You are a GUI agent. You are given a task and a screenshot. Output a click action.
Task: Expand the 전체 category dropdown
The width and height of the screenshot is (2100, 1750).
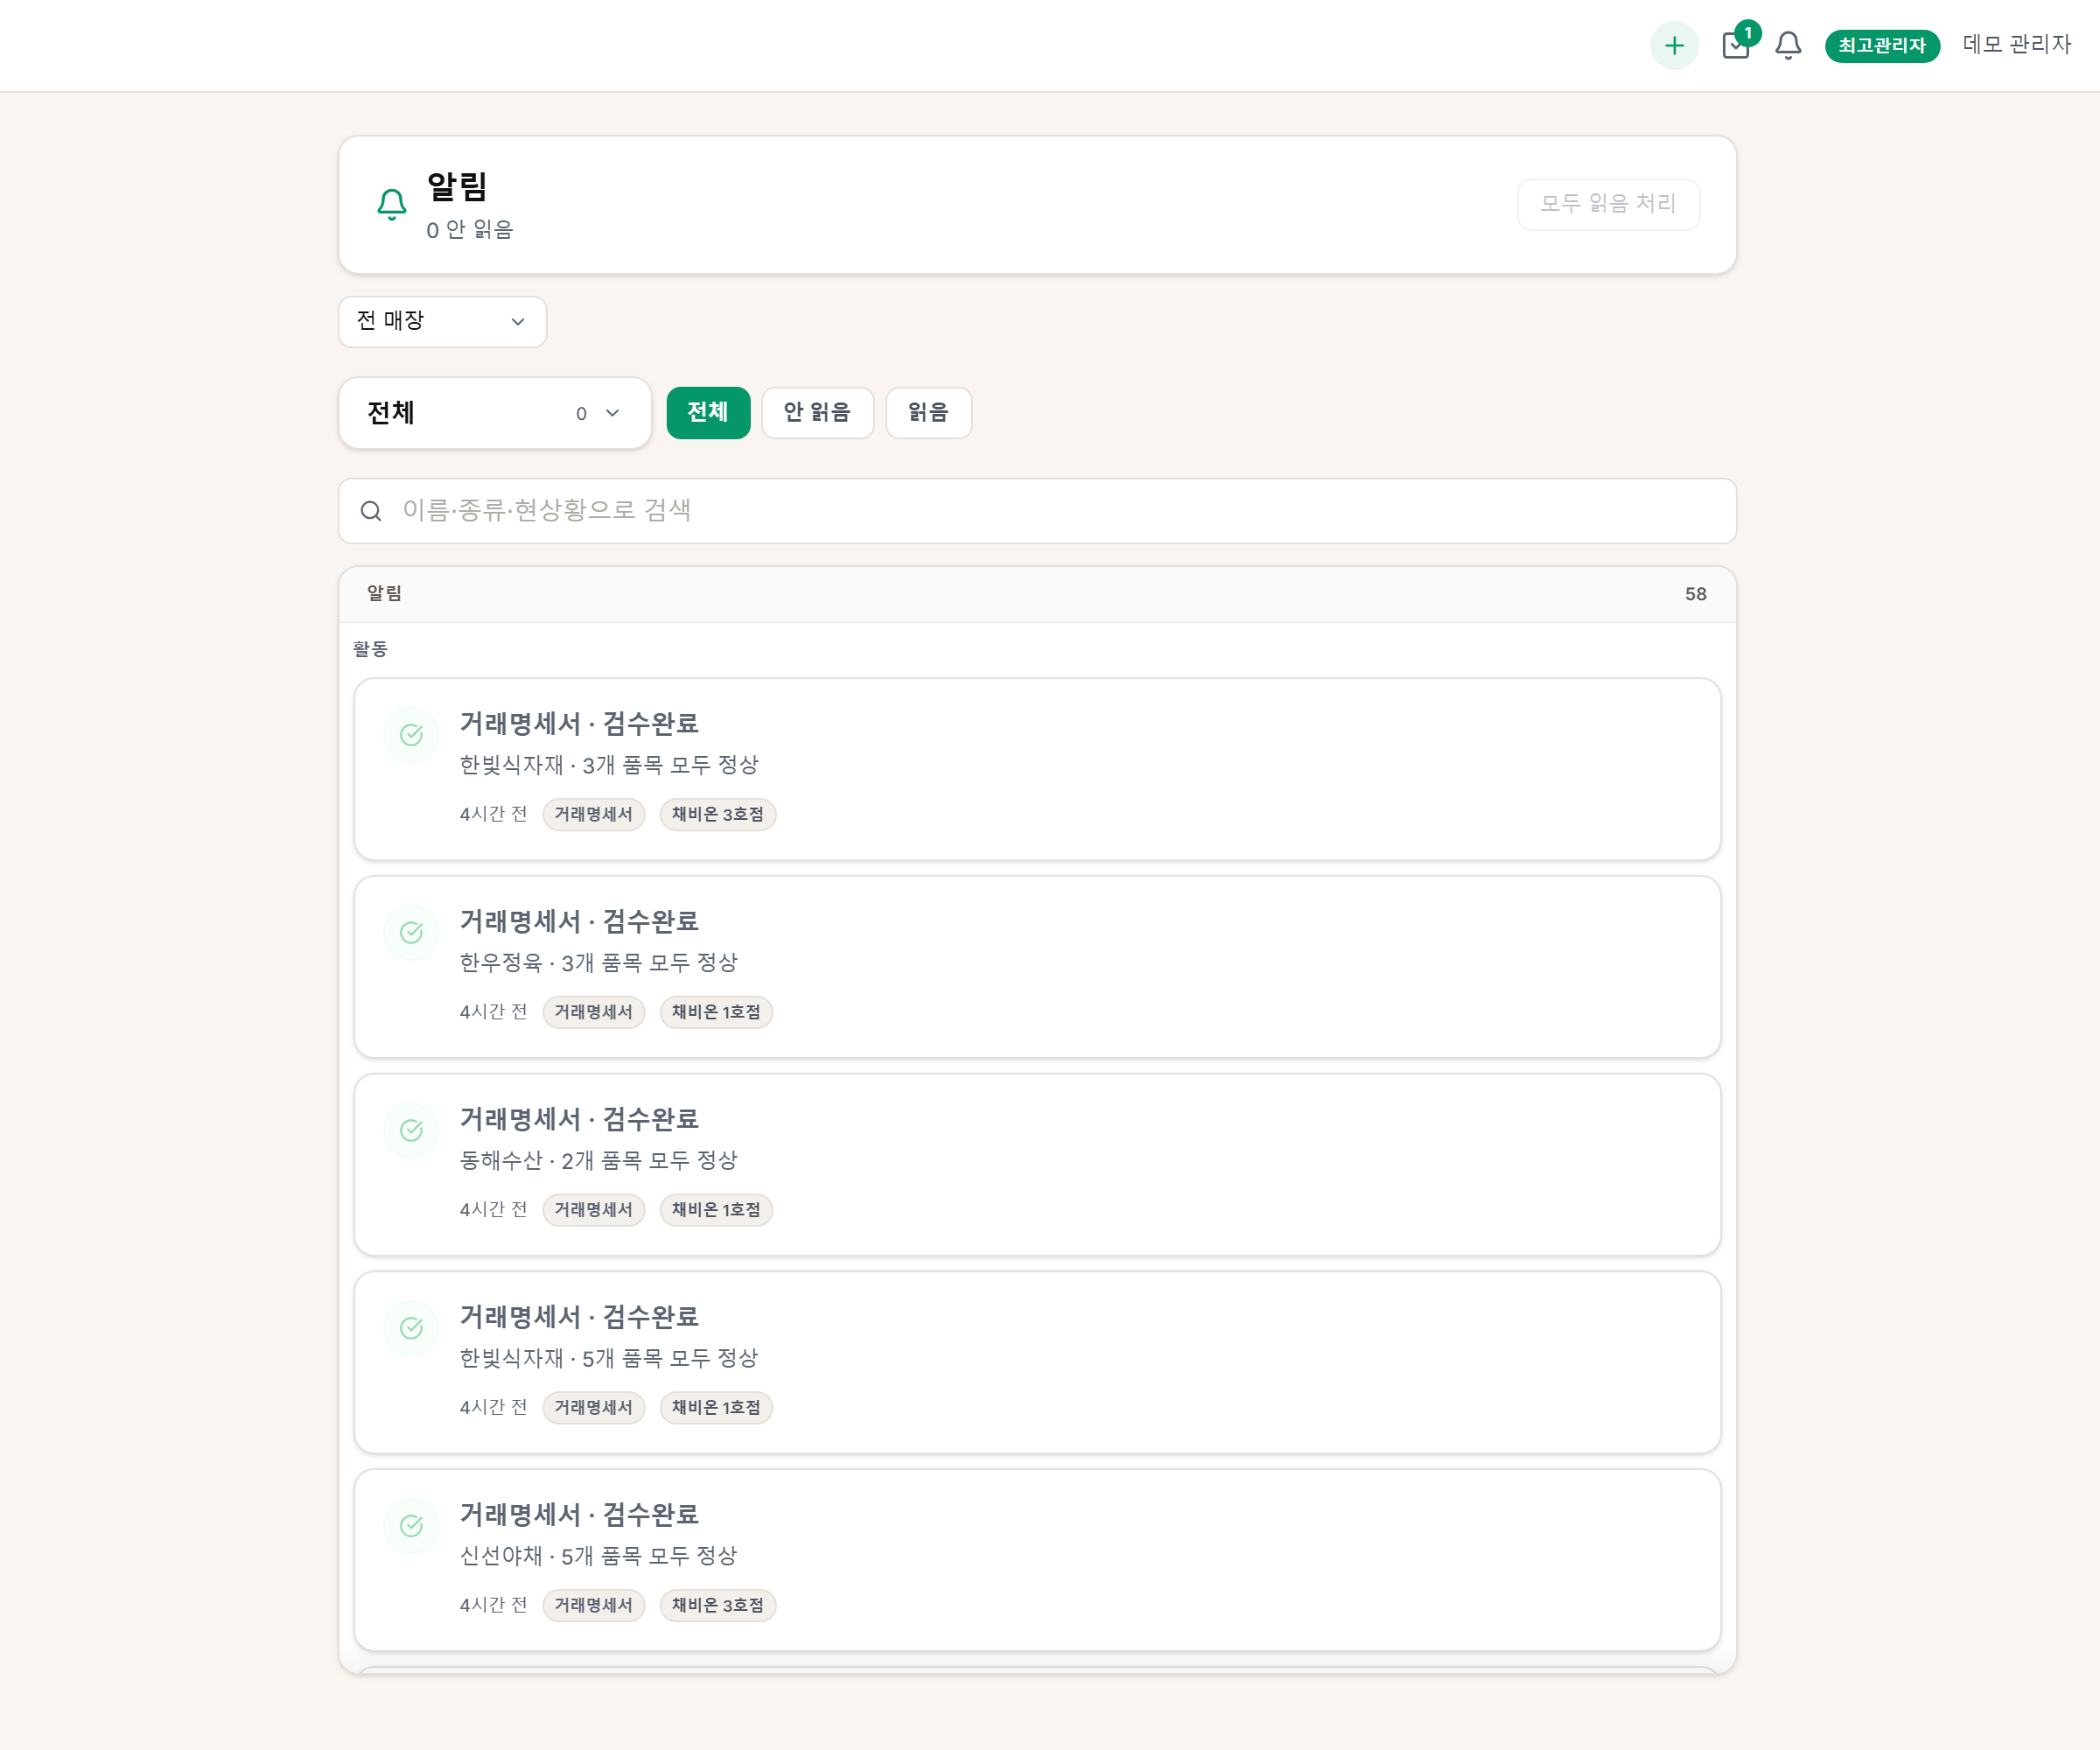click(495, 413)
